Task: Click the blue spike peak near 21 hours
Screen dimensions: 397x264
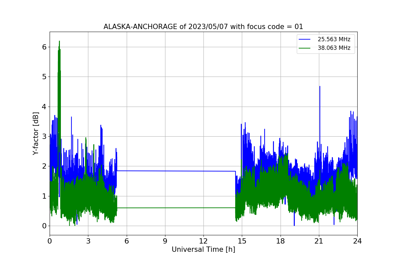Action: (320, 86)
